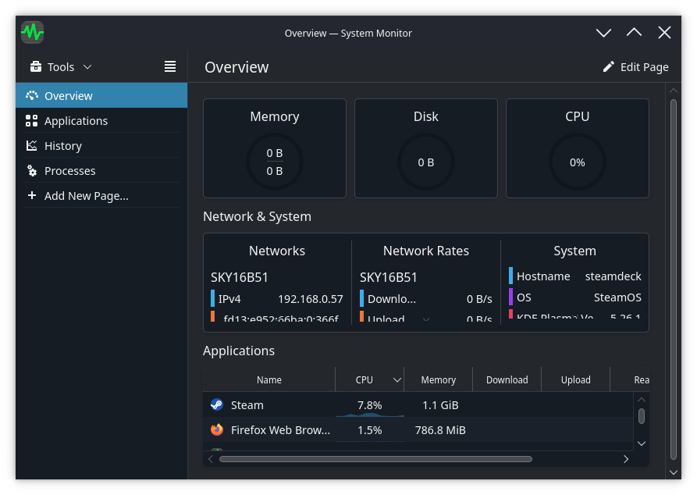697x495 pixels.
Task: Select the History chart icon in sidebar
Action: (31, 145)
